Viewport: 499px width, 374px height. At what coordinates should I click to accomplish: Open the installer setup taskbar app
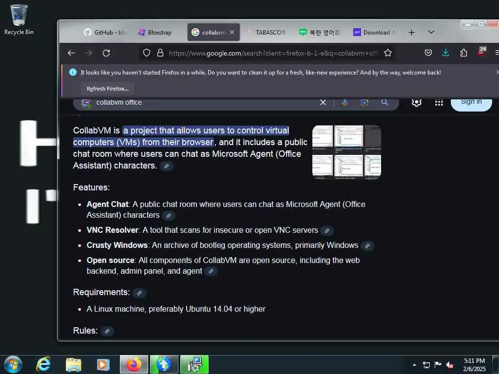(194, 364)
